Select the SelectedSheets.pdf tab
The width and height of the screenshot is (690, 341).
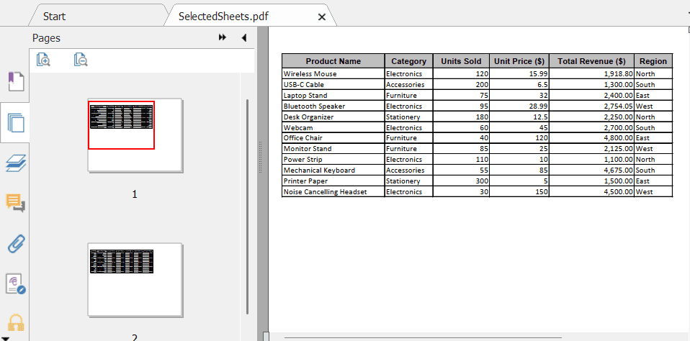[x=223, y=17]
